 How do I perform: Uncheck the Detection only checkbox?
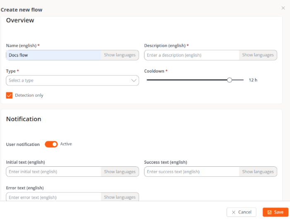[x=9, y=95]
